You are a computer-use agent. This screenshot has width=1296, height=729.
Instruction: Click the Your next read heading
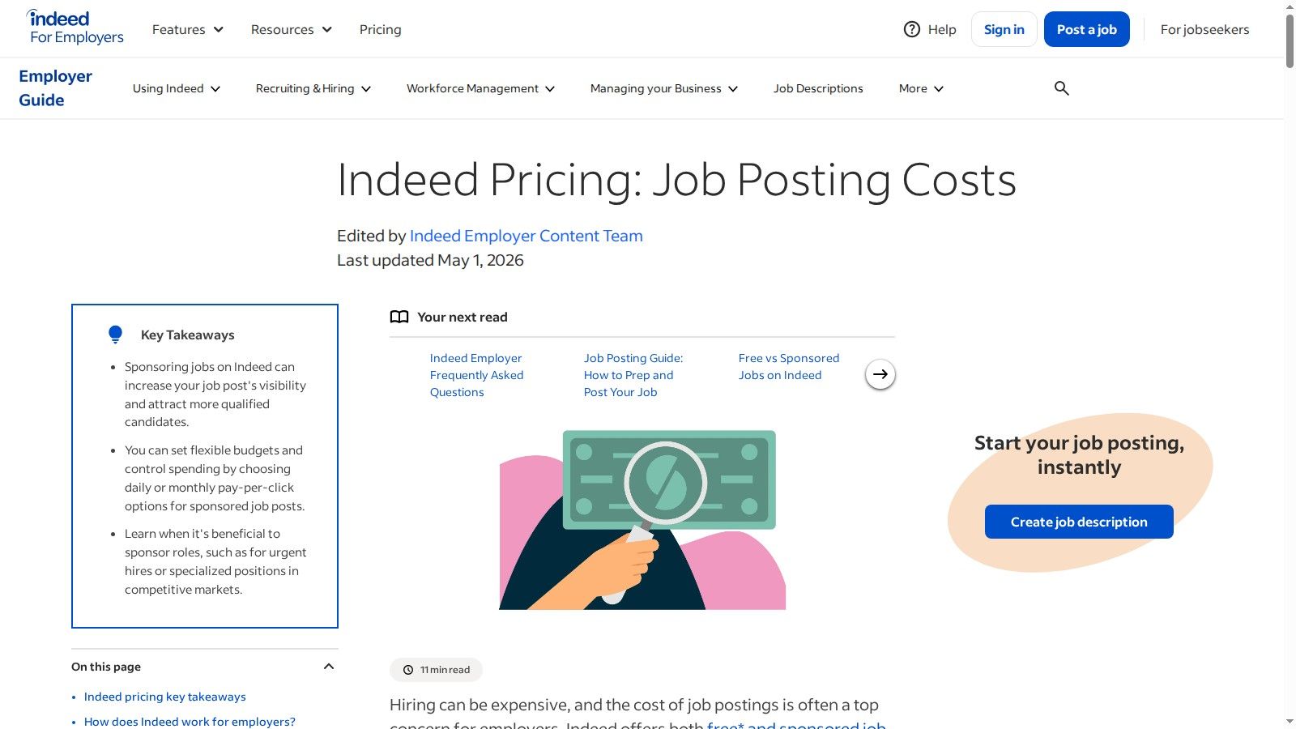pyautogui.click(x=463, y=318)
